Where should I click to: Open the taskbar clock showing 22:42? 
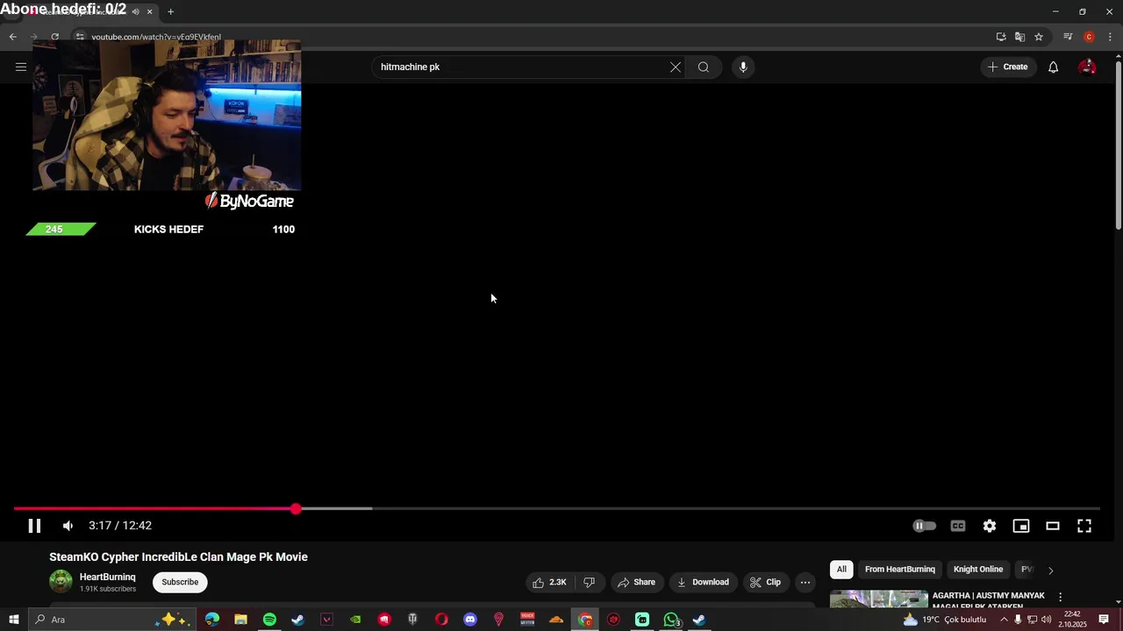pos(1072,620)
